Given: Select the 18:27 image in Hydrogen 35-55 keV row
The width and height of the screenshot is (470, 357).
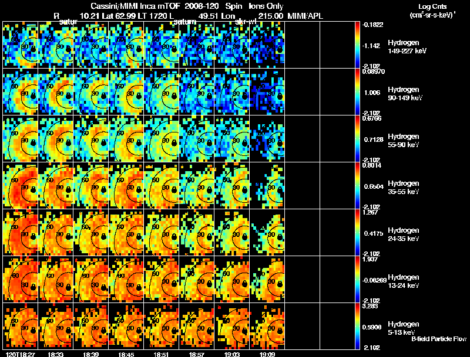Looking at the screenshot, I should pos(21,186).
